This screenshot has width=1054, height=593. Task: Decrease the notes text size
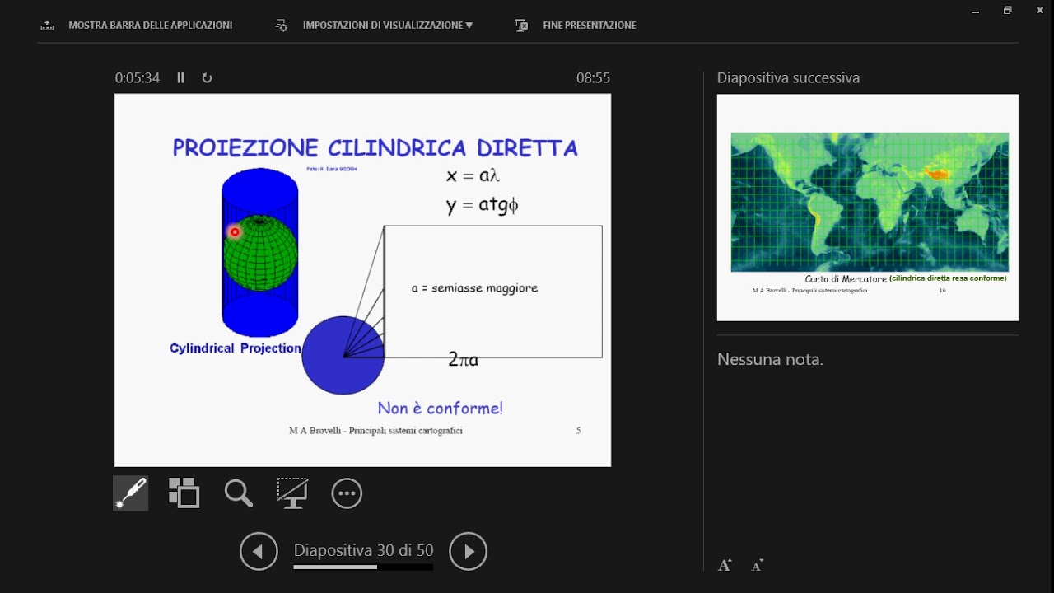click(758, 565)
